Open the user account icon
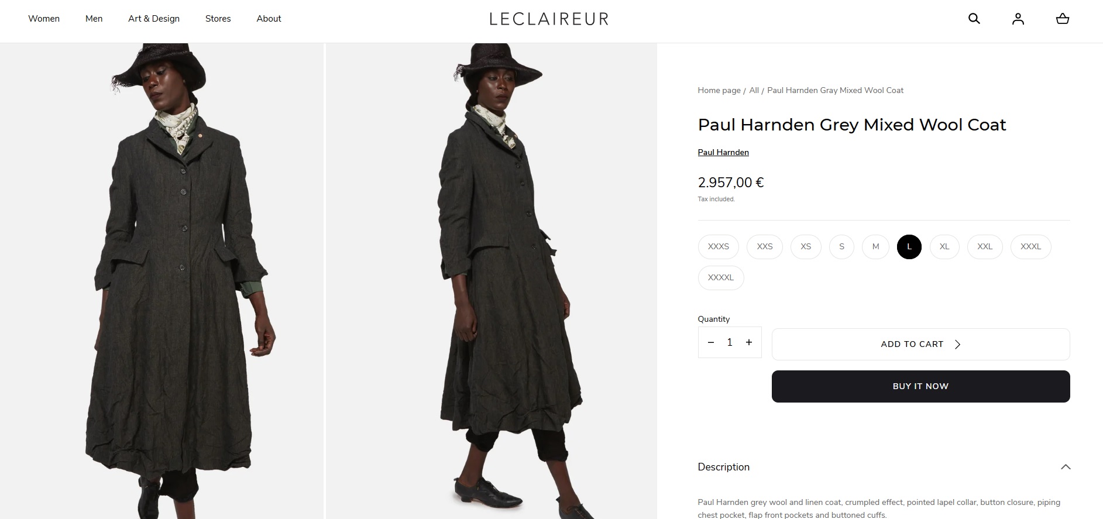 (1018, 19)
